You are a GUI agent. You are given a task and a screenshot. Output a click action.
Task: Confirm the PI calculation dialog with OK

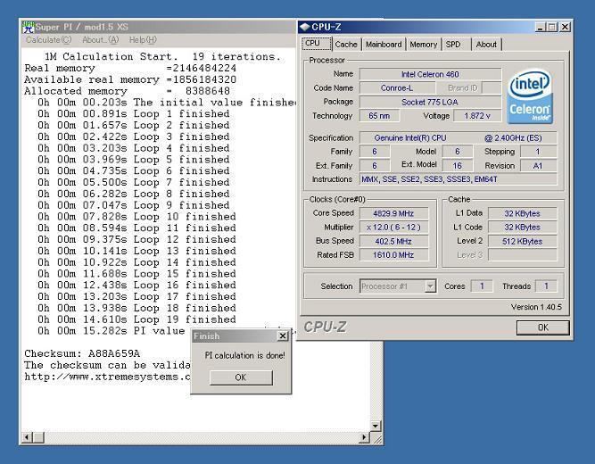pyautogui.click(x=241, y=377)
